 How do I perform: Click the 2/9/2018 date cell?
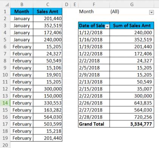point(94,75)
